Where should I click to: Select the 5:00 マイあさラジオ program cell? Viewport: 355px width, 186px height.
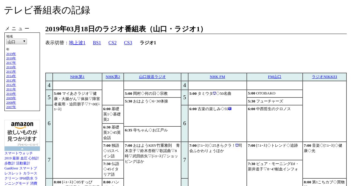point(77,134)
